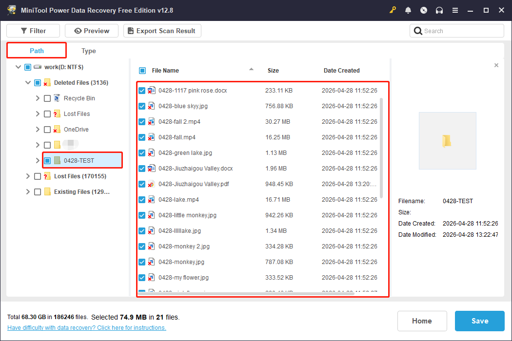This screenshot has width=512, height=341.
Task: Sort by the Date Created column header
Action: pyautogui.click(x=341, y=71)
